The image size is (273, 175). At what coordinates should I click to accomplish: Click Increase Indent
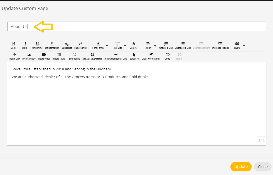[220, 45]
